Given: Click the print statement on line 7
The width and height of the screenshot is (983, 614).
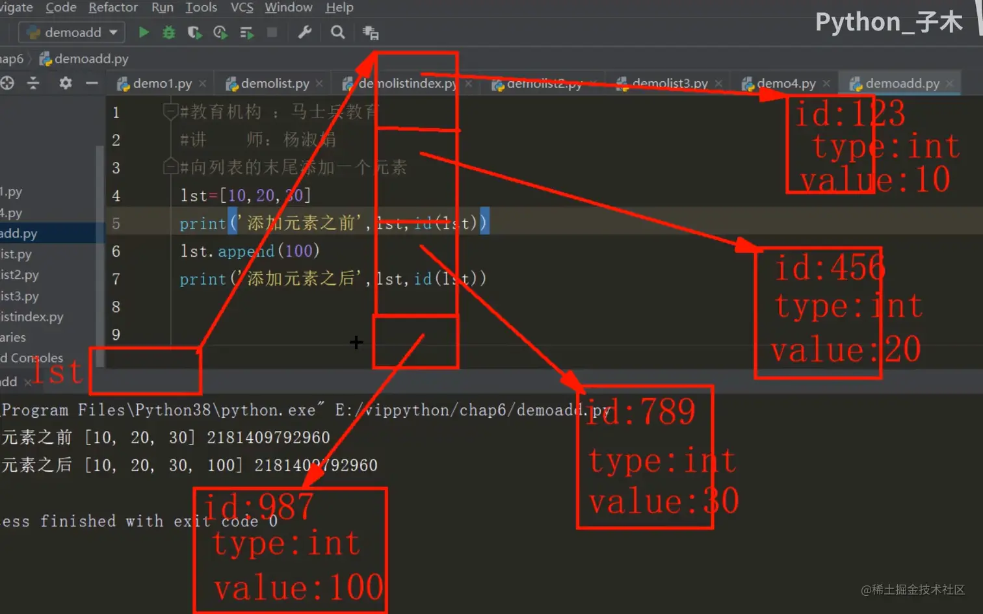Looking at the screenshot, I should 333,279.
